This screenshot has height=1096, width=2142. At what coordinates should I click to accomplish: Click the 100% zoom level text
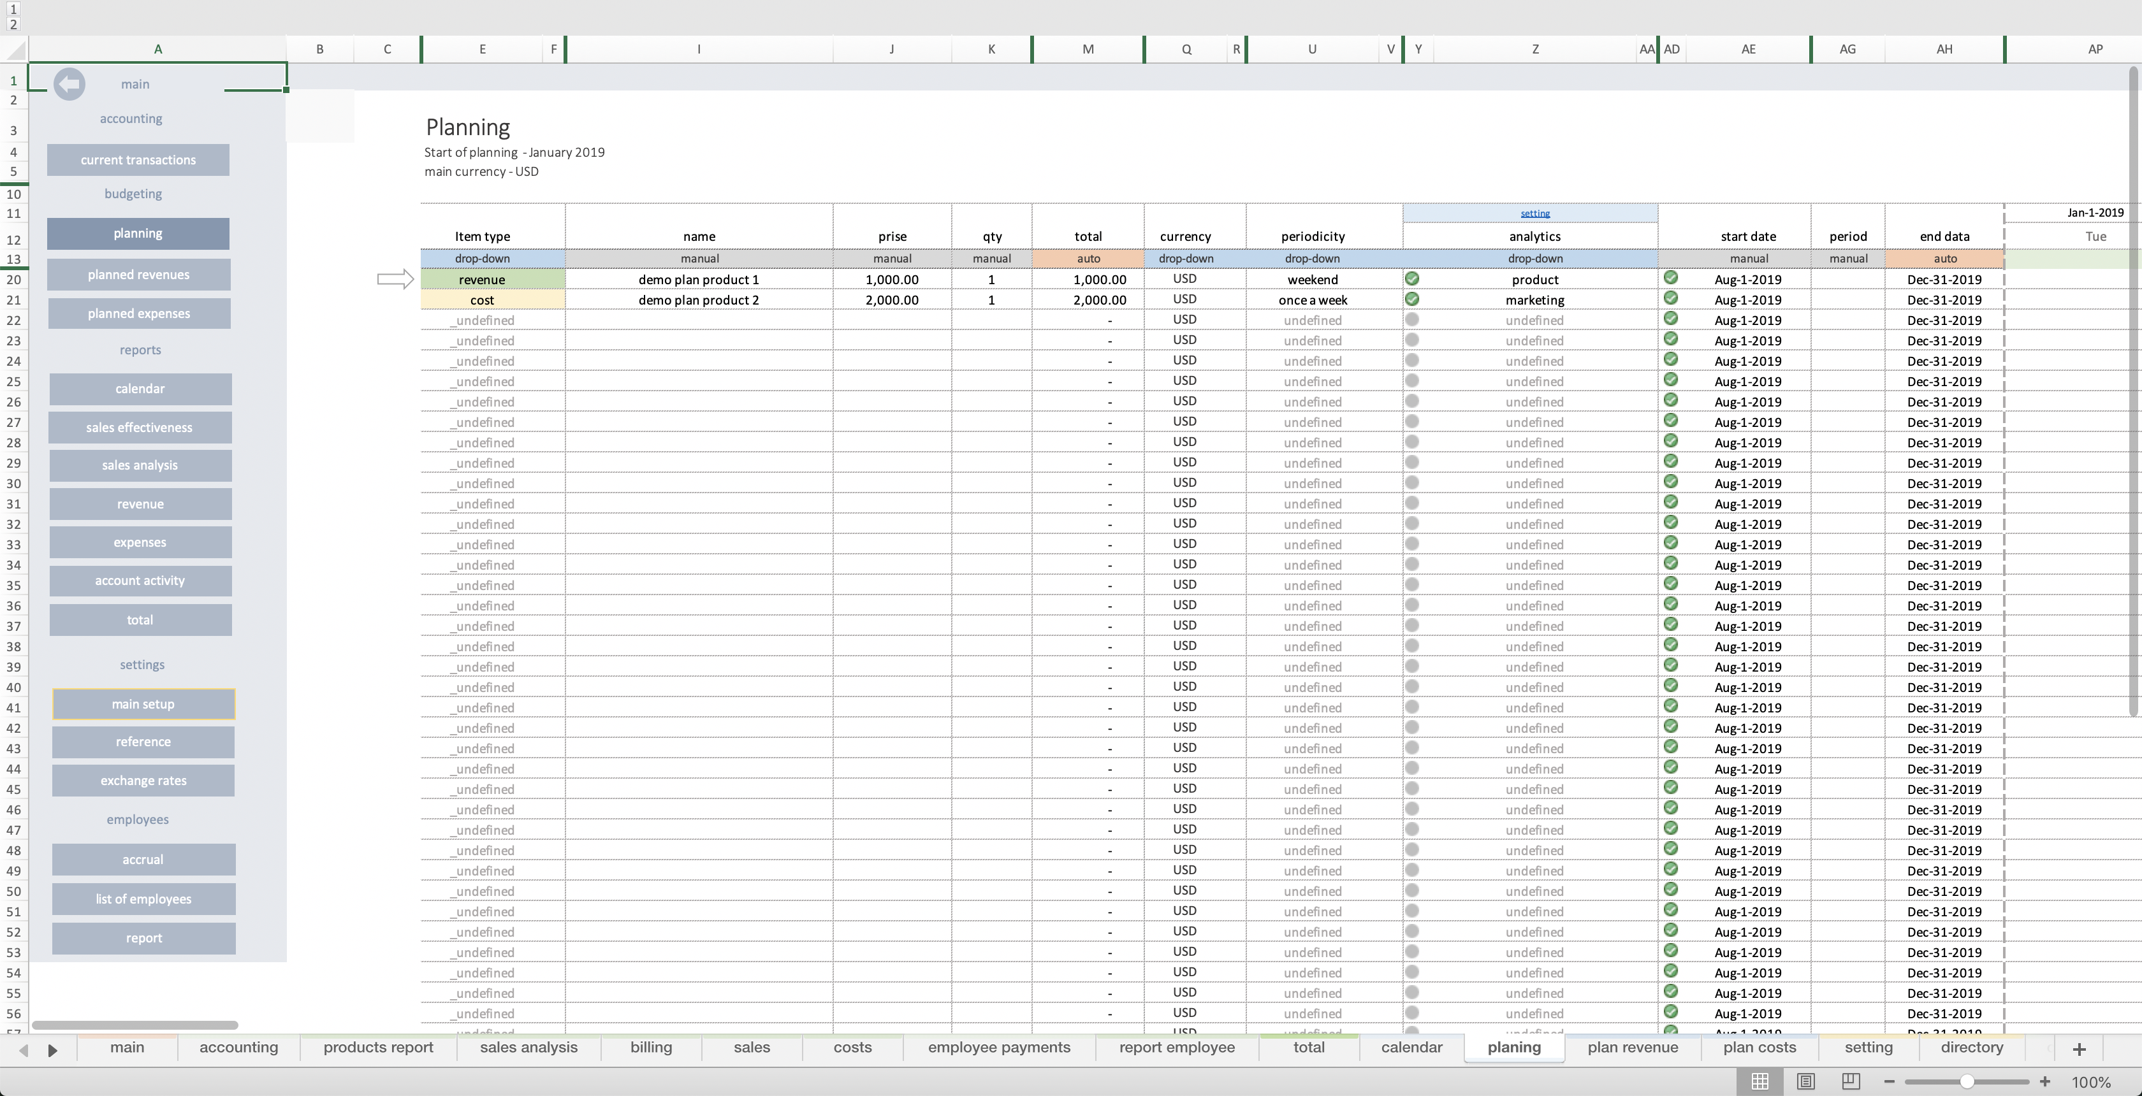[2091, 1082]
